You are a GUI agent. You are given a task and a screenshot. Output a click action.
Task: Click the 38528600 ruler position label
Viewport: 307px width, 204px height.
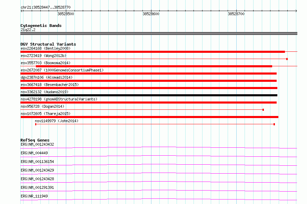[151, 14]
